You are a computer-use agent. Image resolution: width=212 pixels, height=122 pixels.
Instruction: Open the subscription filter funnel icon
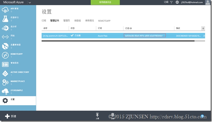171,2
